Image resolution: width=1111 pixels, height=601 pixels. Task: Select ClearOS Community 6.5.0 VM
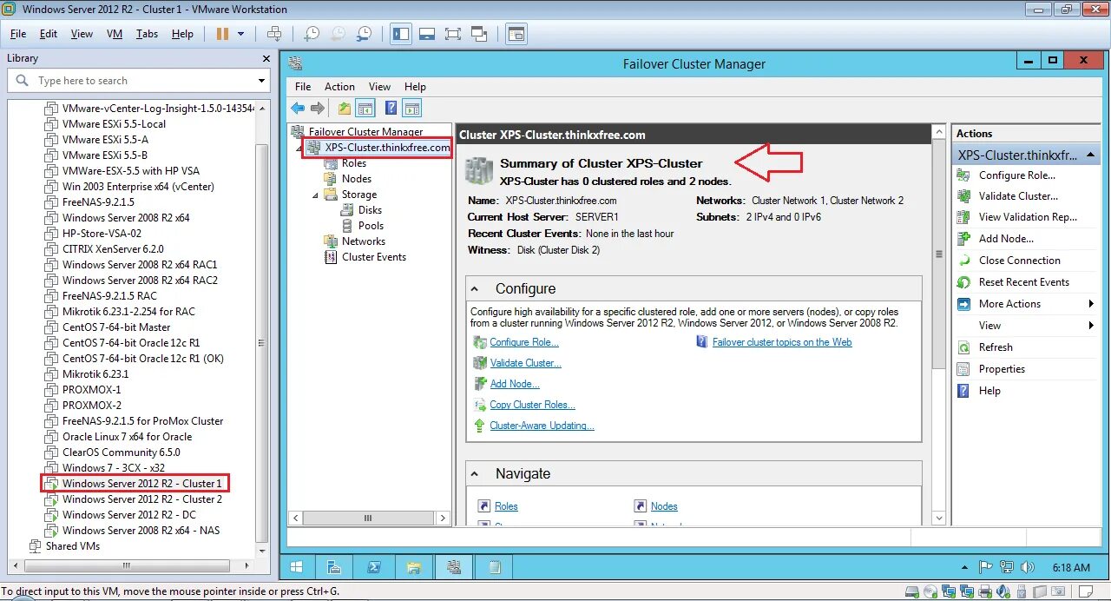coord(122,452)
